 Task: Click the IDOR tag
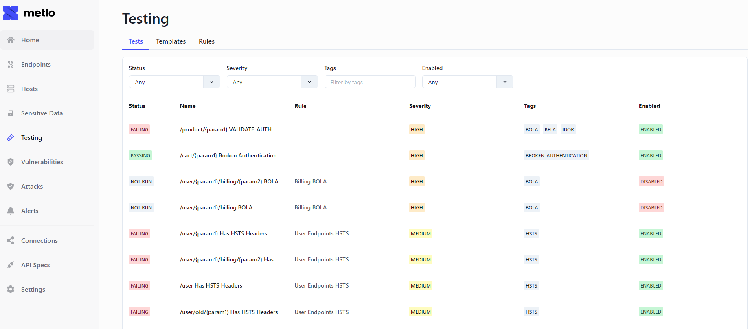pos(568,129)
